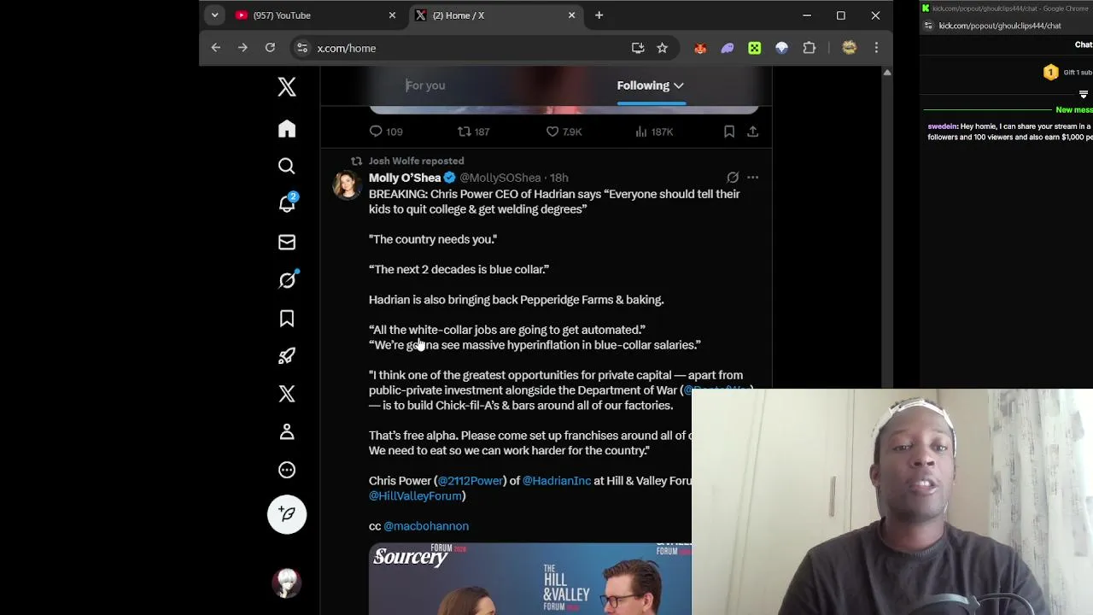Open Chrome three-dot menu
The width and height of the screenshot is (1093, 615).
[x=876, y=49]
